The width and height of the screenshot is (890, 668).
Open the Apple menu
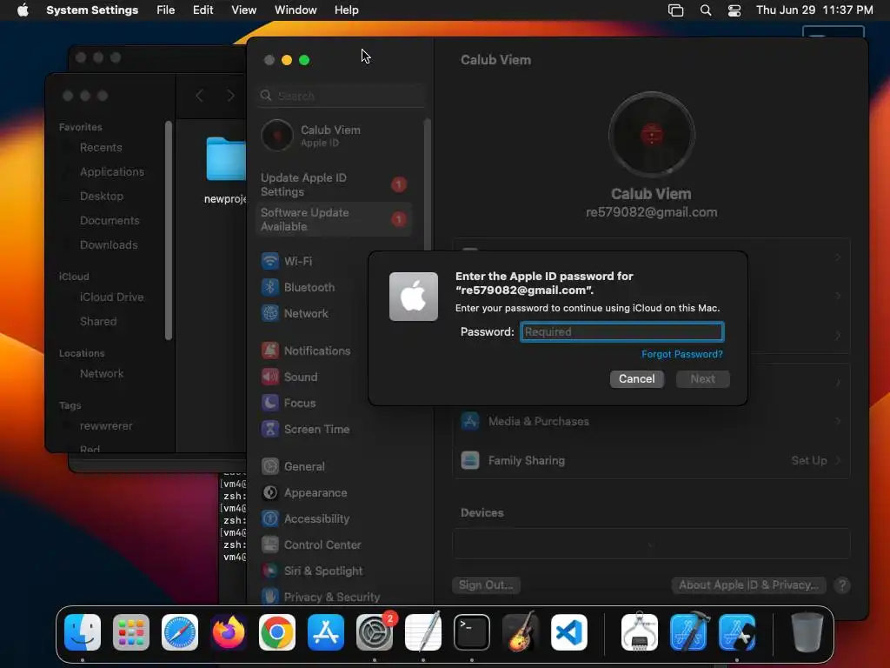tap(23, 10)
